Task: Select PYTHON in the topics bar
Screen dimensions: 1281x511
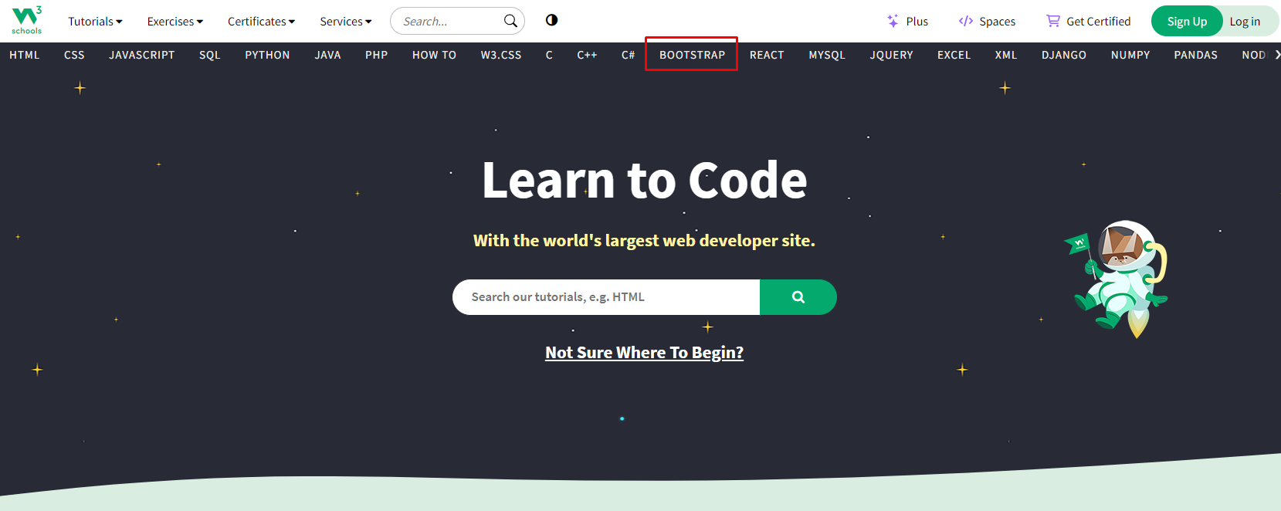Action: click(x=268, y=55)
